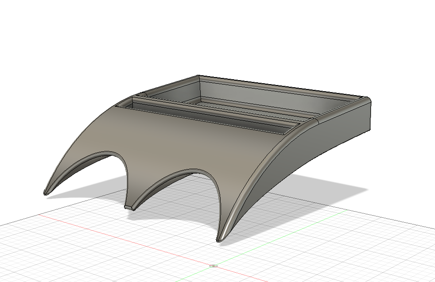This screenshot has width=435, height=282.
Task: Click the left front leg tip
Action: coord(46,193)
